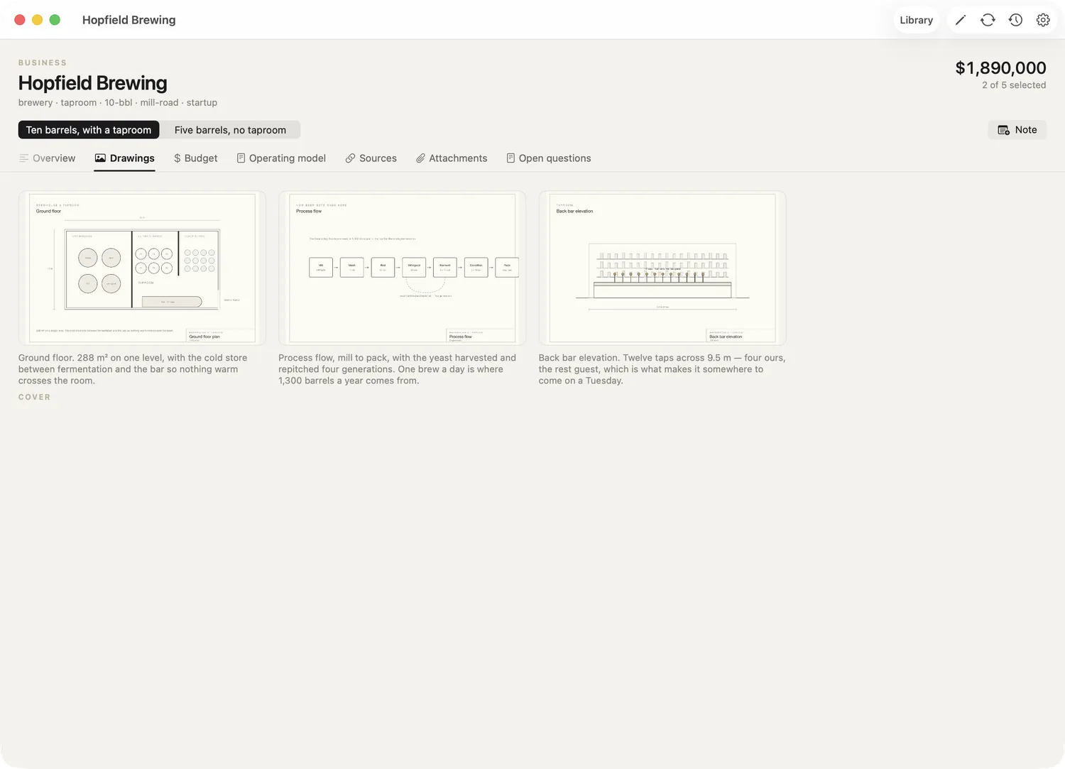This screenshot has width=1065, height=769.
Task: Add a Note with the Note button
Action: coord(1017,130)
